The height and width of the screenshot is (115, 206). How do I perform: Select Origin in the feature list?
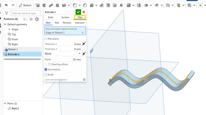coord(15,29)
